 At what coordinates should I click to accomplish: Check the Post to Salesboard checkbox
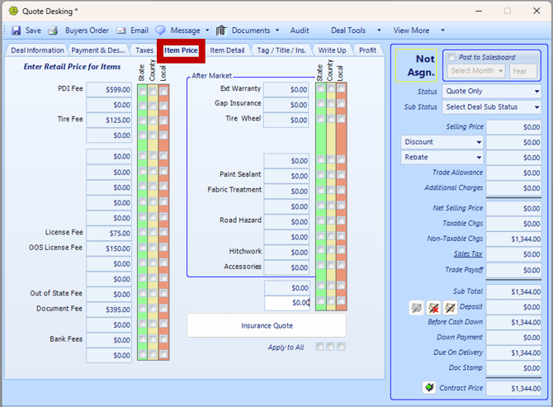(451, 57)
